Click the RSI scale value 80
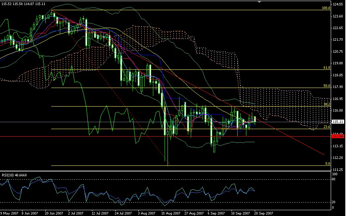The width and height of the screenshot is (346, 216). (x=334, y=179)
